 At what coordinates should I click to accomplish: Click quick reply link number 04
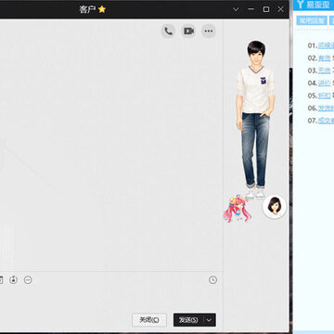tap(324, 83)
